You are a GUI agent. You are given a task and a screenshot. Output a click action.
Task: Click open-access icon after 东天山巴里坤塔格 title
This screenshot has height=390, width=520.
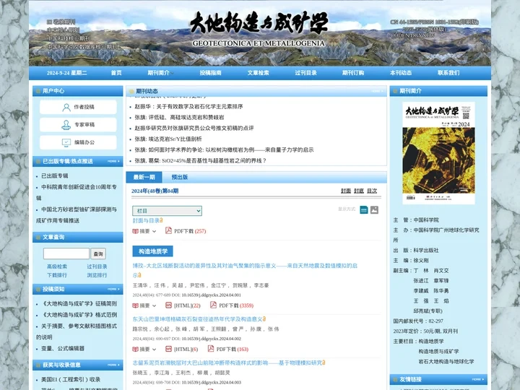264,318
